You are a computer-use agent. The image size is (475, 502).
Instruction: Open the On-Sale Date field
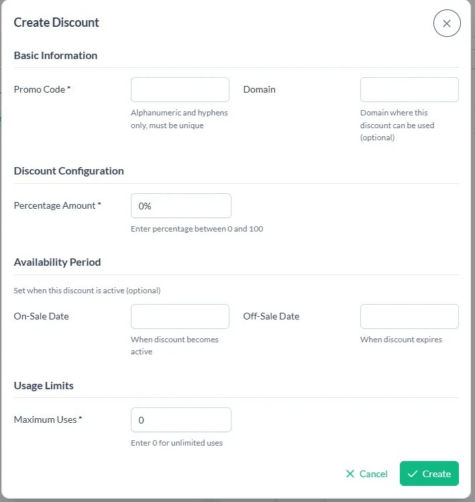pos(180,316)
